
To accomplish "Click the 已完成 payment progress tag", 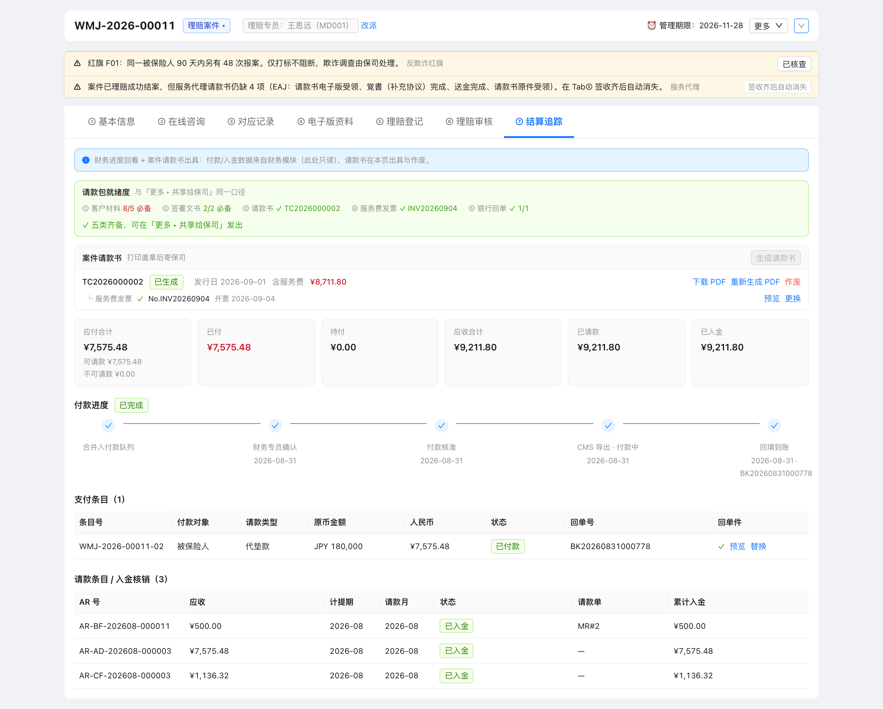I will pos(131,406).
